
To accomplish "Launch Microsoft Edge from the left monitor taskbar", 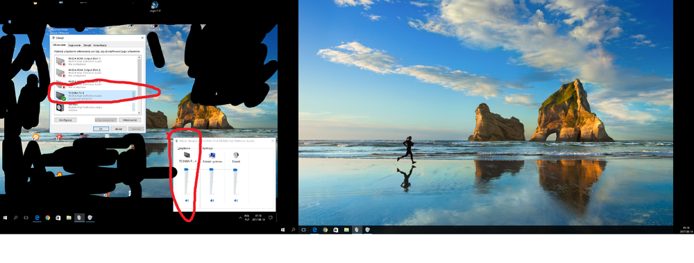I will tap(37, 217).
